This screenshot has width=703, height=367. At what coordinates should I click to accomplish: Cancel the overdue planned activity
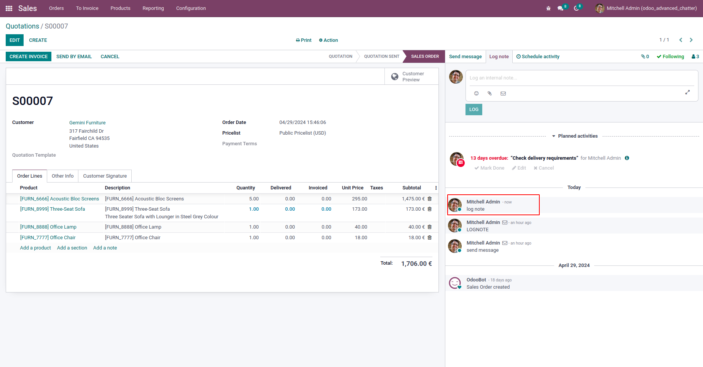544,168
